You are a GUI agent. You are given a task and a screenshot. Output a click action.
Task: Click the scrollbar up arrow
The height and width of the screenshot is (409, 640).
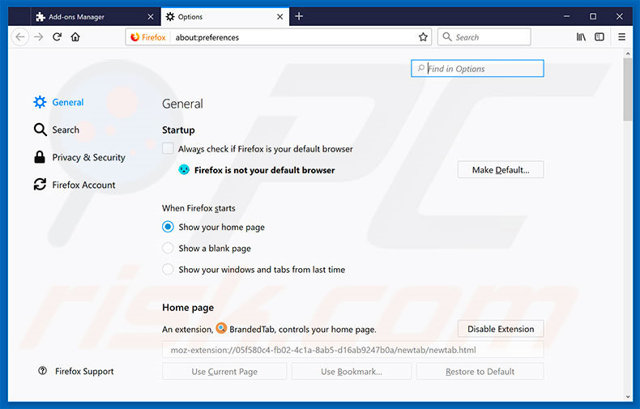(627, 53)
